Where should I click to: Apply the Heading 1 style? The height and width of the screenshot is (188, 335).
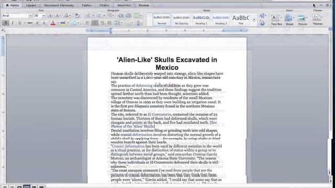(201, 19)
